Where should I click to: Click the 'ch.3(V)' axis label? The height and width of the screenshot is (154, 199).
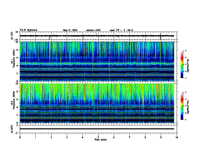(x=12, y=129)
